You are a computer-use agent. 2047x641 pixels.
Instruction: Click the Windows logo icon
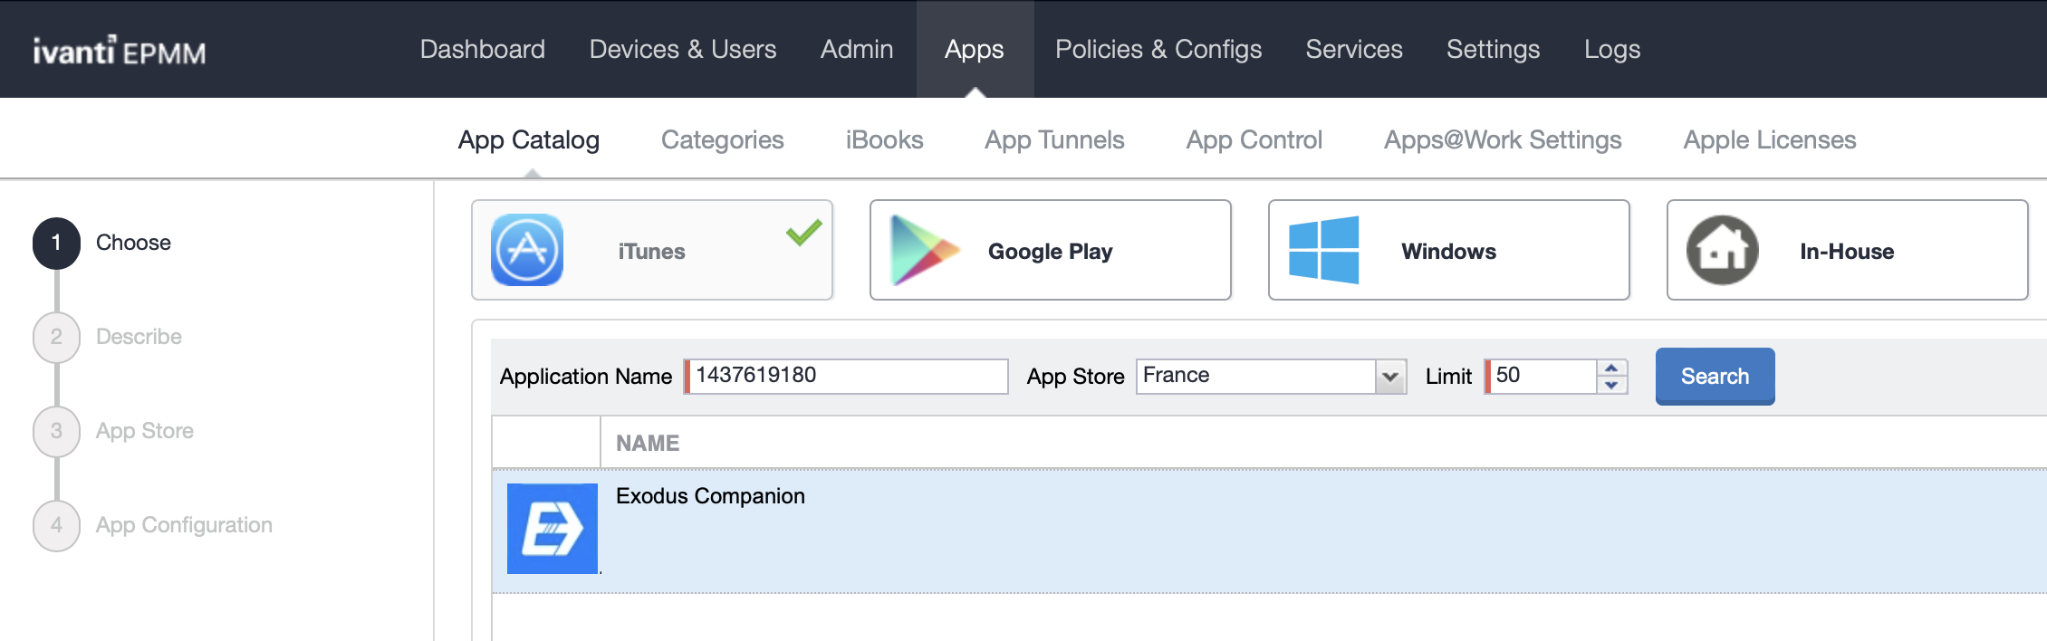[1323, 250]
